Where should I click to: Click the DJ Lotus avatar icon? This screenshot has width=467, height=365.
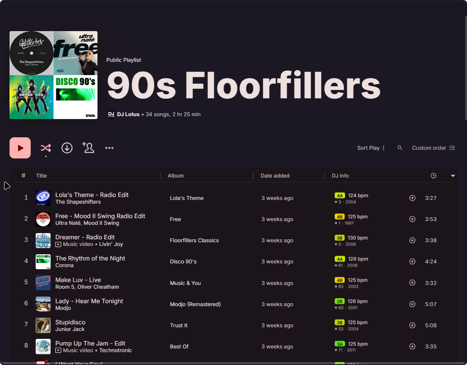point(111,114)
